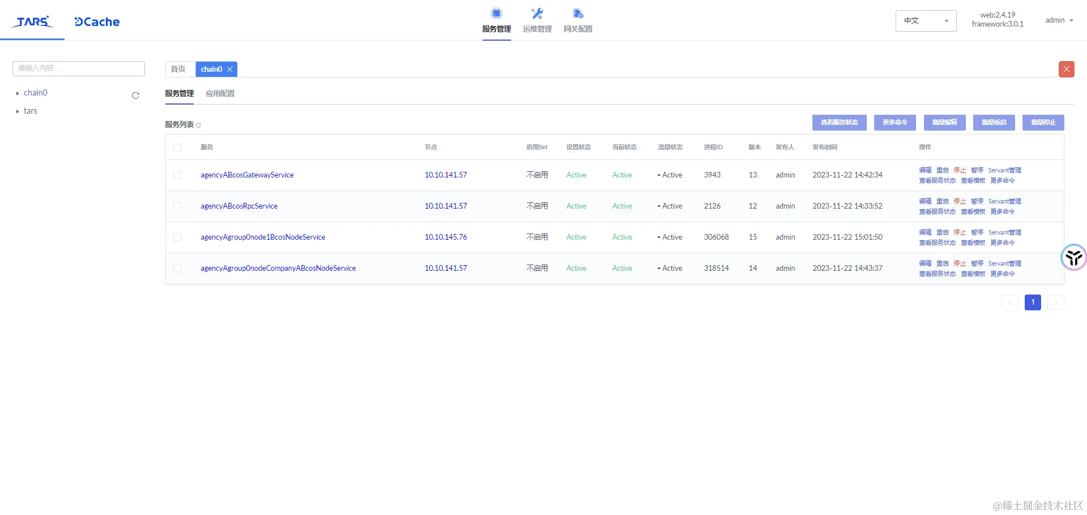
Task: Expand the chain0 tree node
Action: tap(18, 93)
